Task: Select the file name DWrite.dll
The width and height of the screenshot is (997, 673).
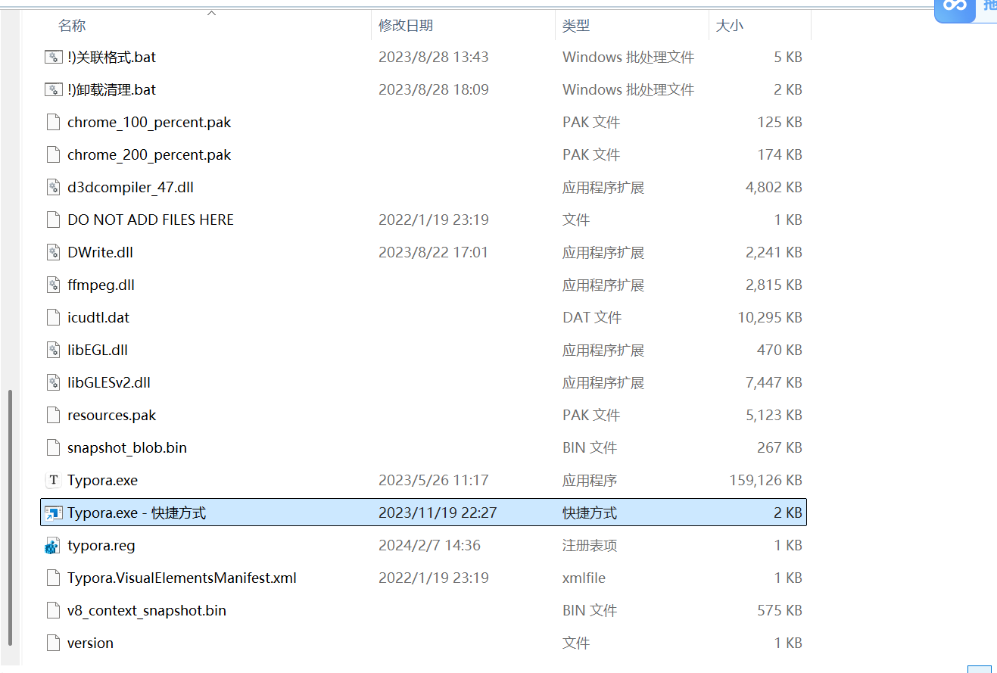Action: [x=100, y=252]
